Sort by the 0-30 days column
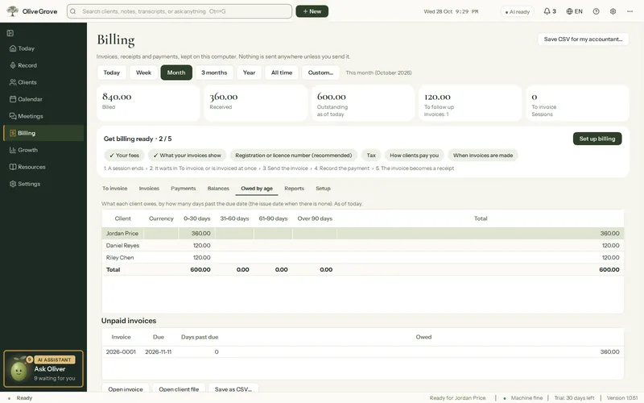Image resolution: width=644 pixels, height=403 pixels. [x=196, y=218]
